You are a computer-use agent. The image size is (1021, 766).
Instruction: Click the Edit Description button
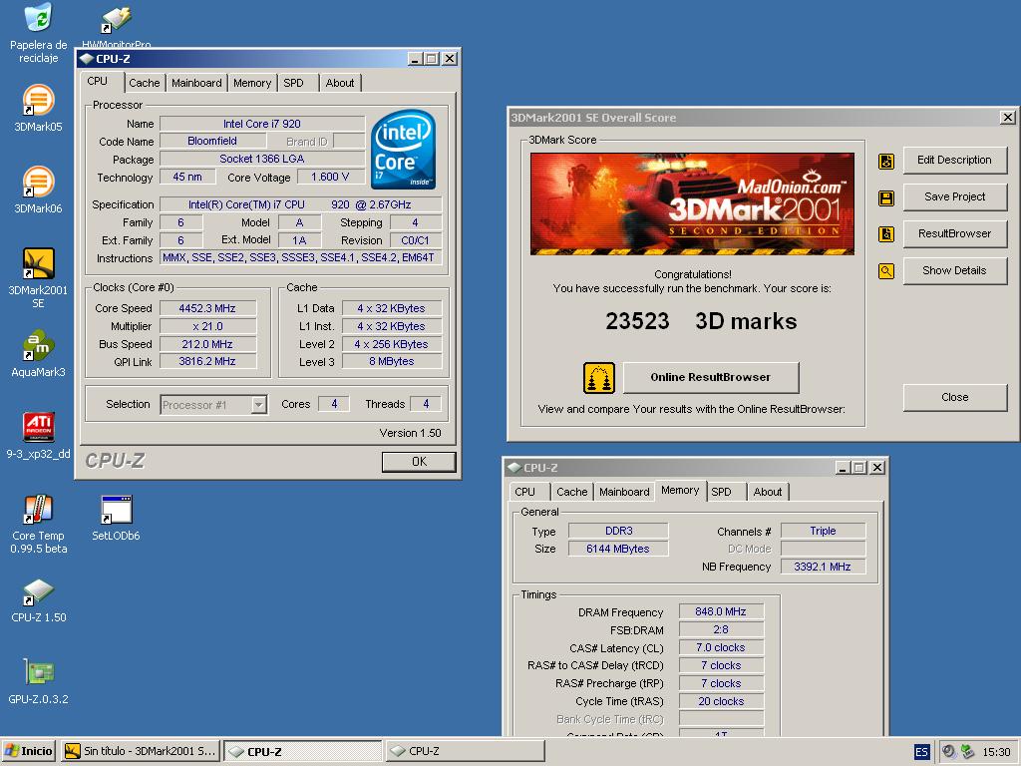coord(954,161)
